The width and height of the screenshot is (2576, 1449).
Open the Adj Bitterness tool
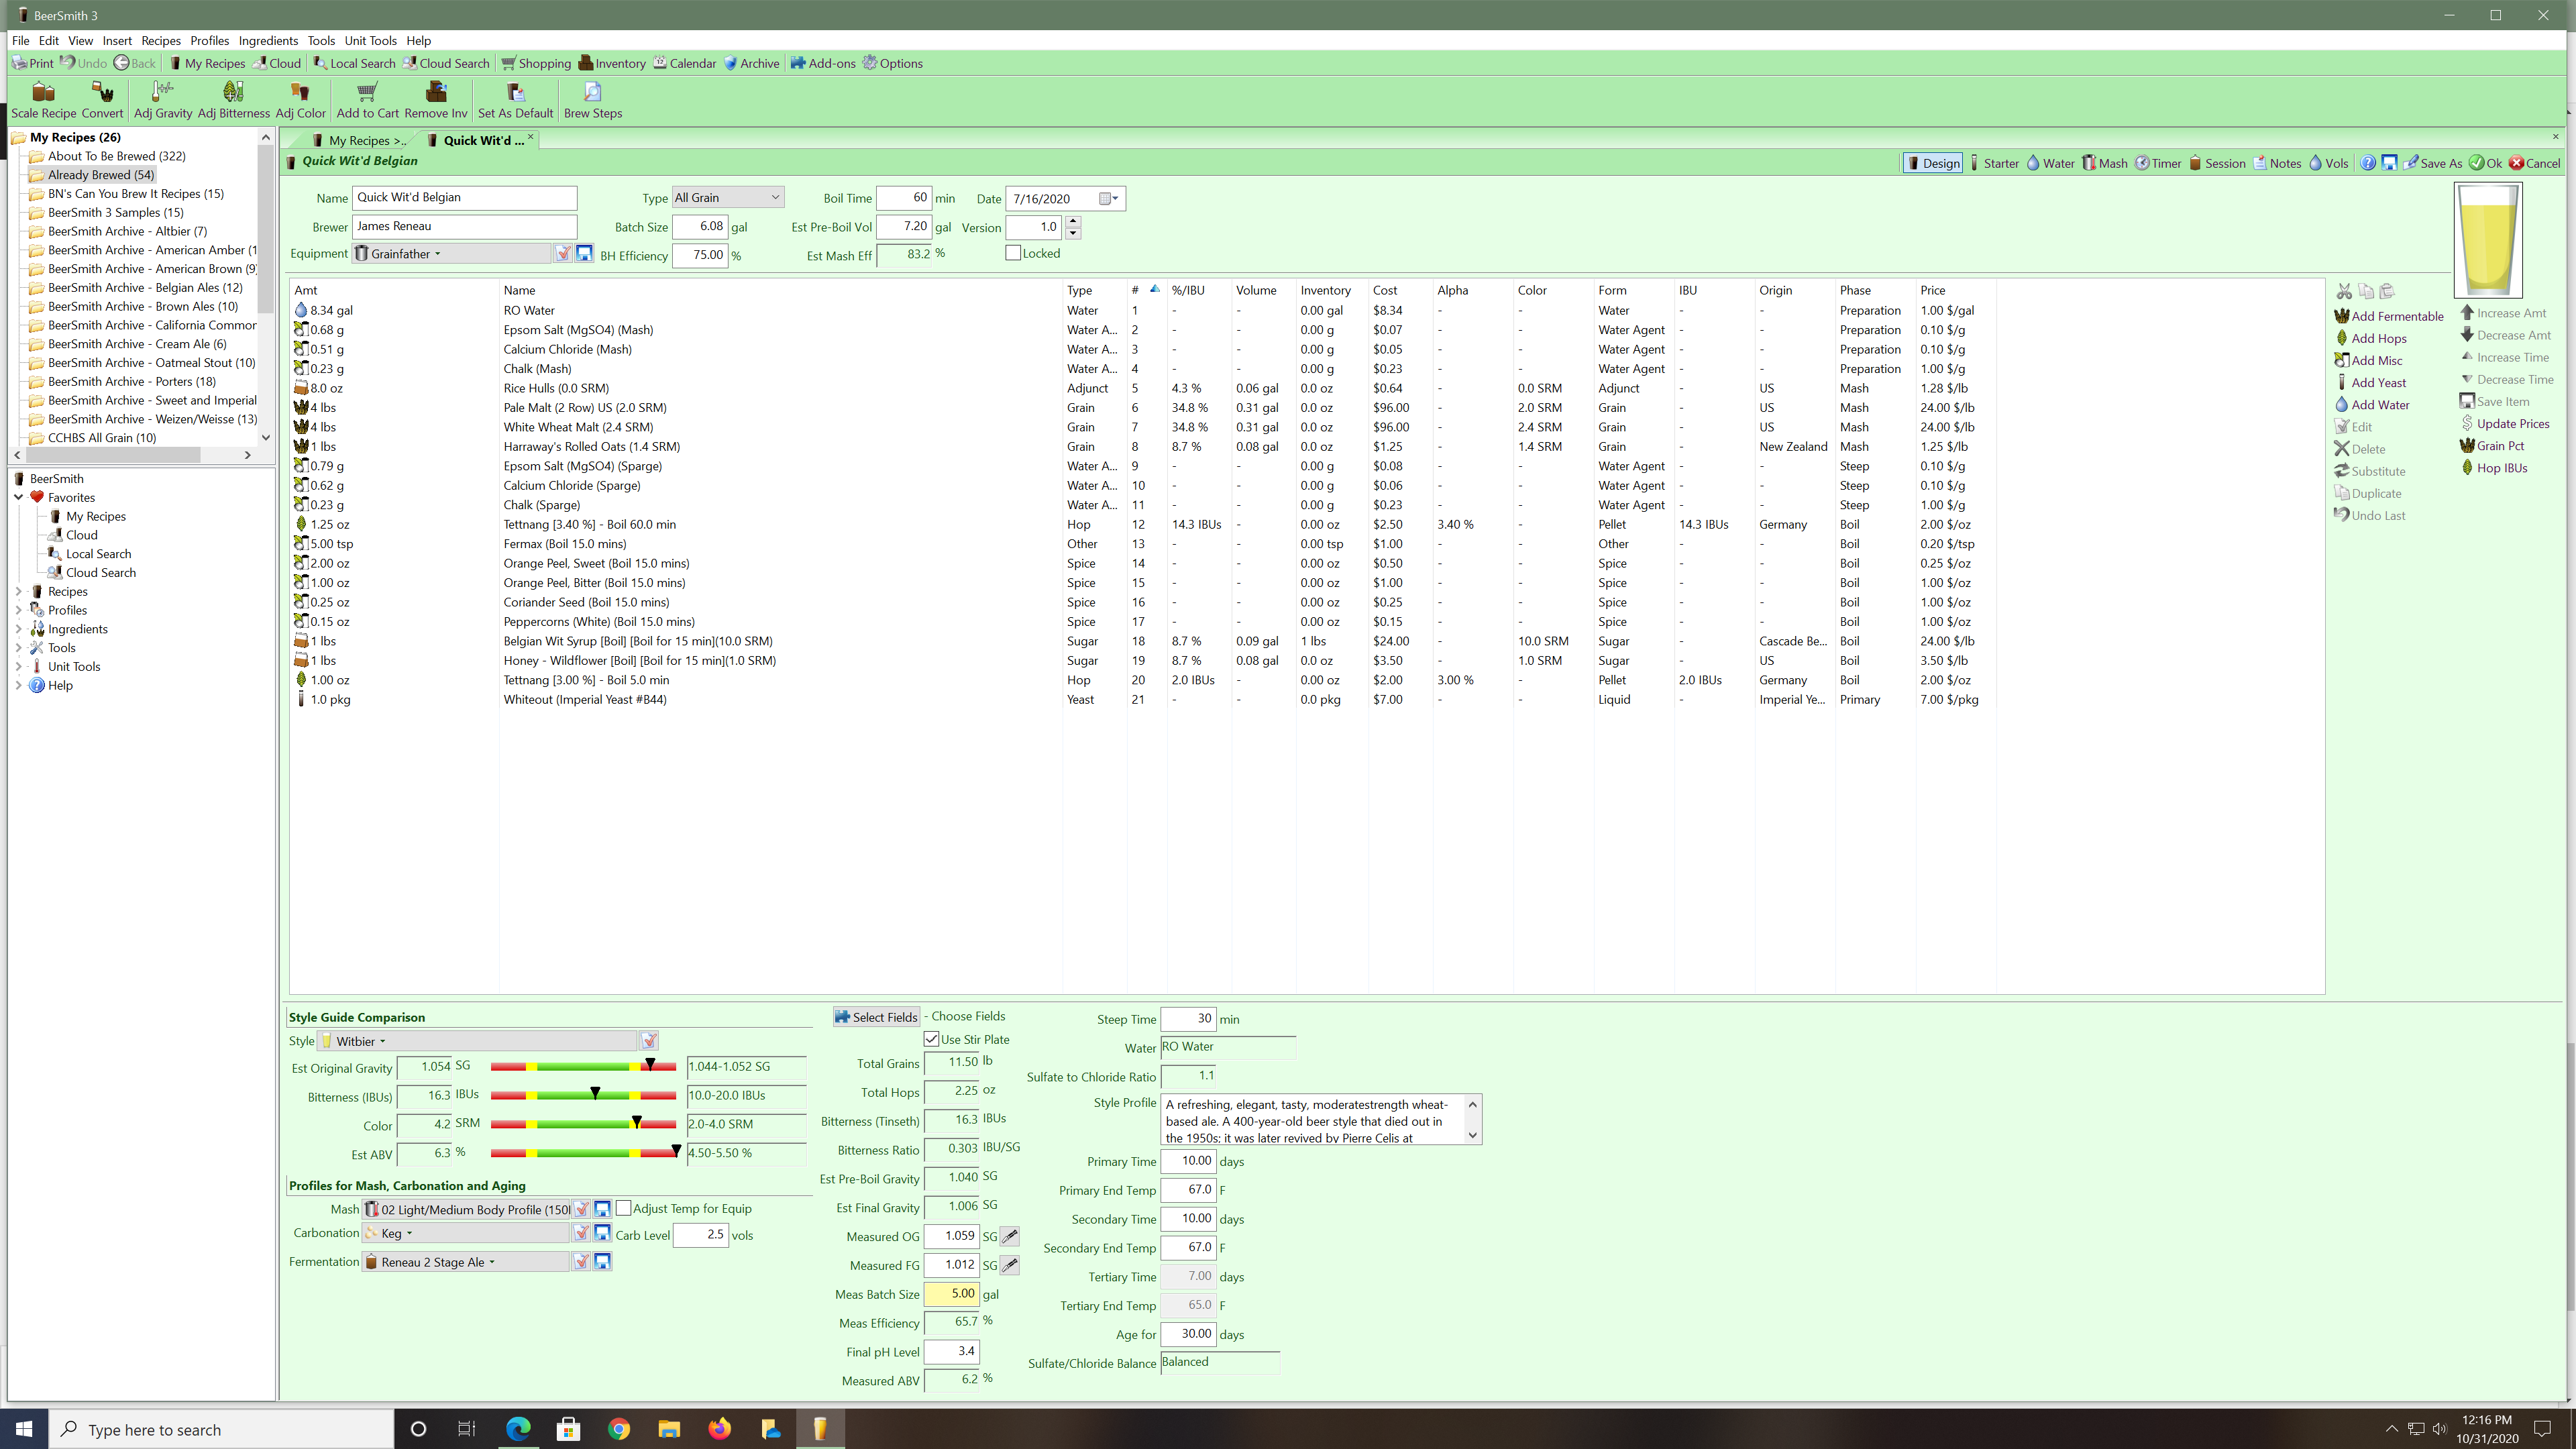(233, 100)
